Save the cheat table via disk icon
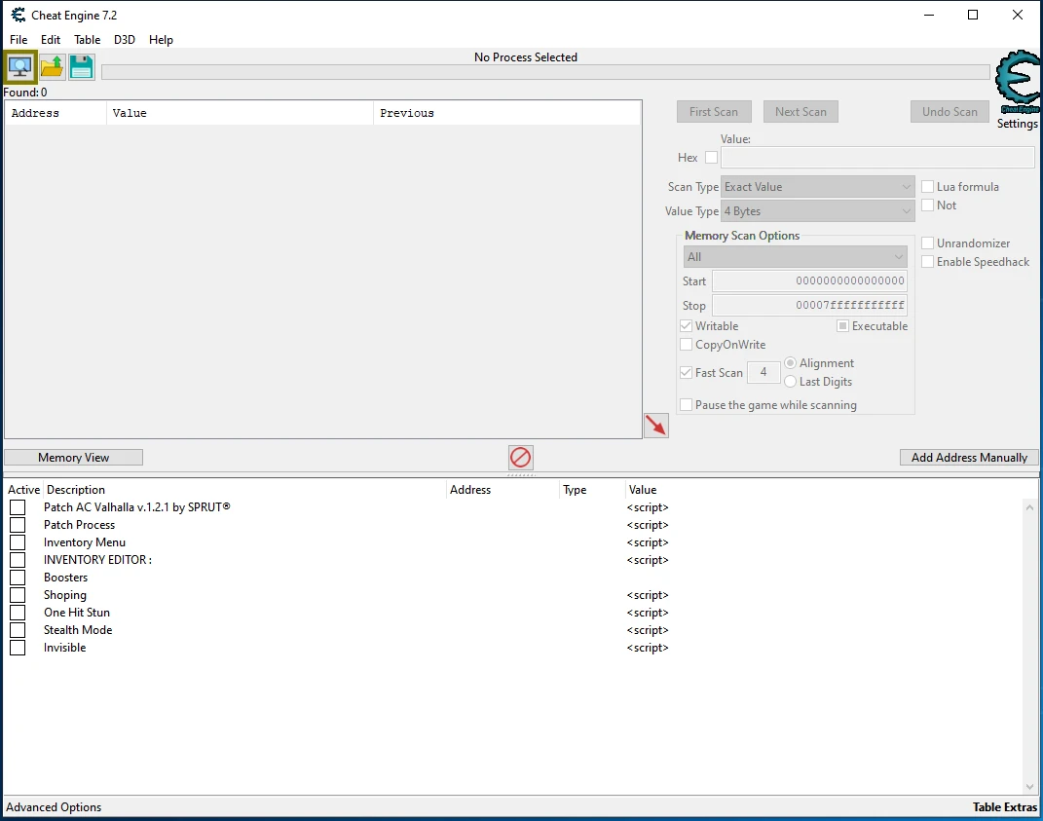 click(x=82, y=66)
